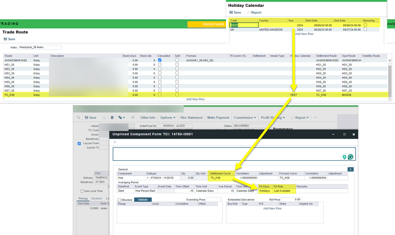Expand the Commission dropdown
Image resolution: width=395 pixels, height=235 pixels.
[245, 117]
